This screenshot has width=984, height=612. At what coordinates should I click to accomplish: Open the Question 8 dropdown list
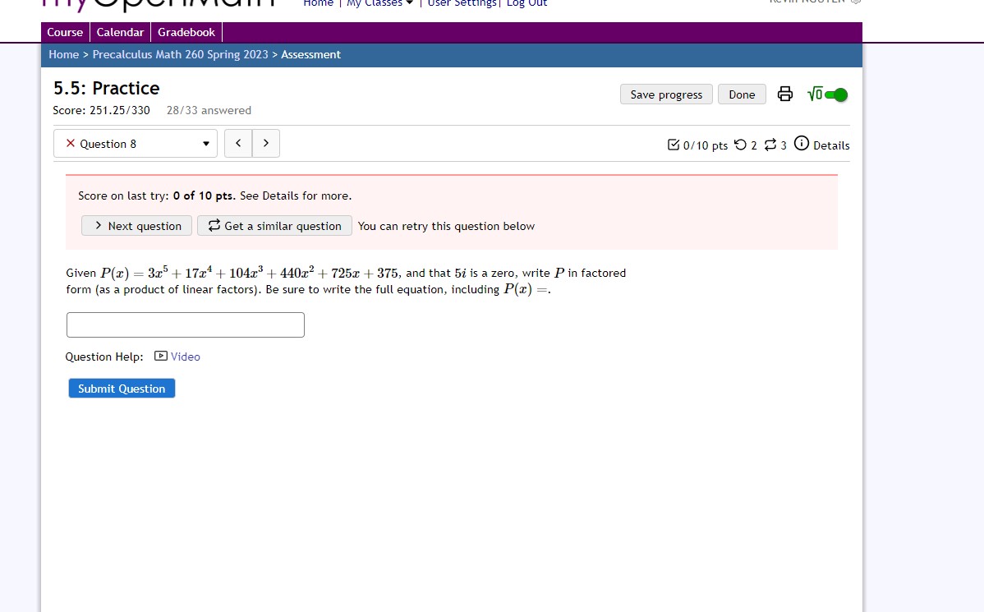click(x=207, y=143)
